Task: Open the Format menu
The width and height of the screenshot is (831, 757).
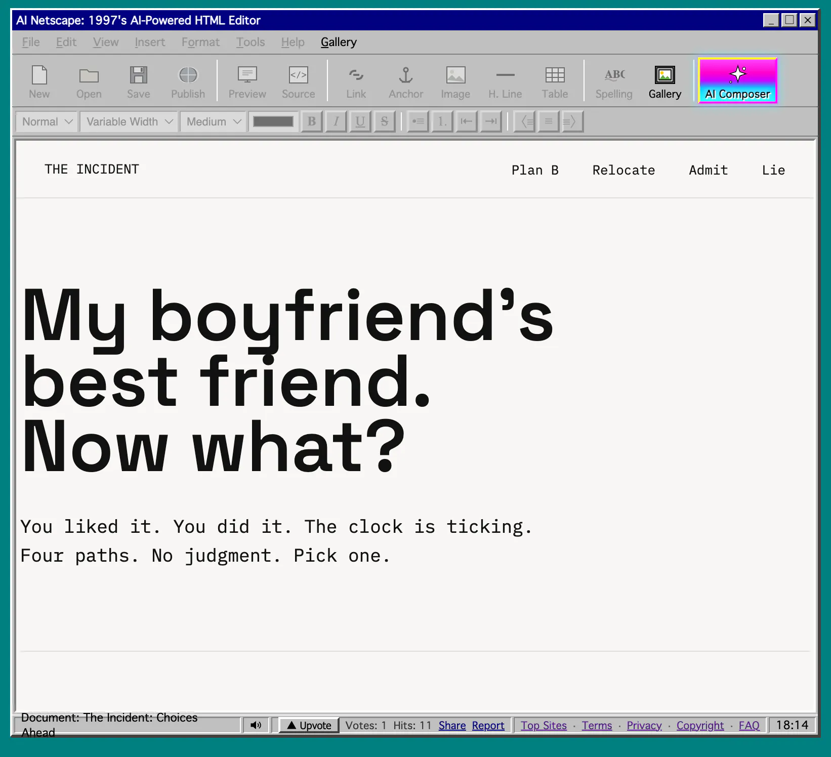Action: coord(200,42)
